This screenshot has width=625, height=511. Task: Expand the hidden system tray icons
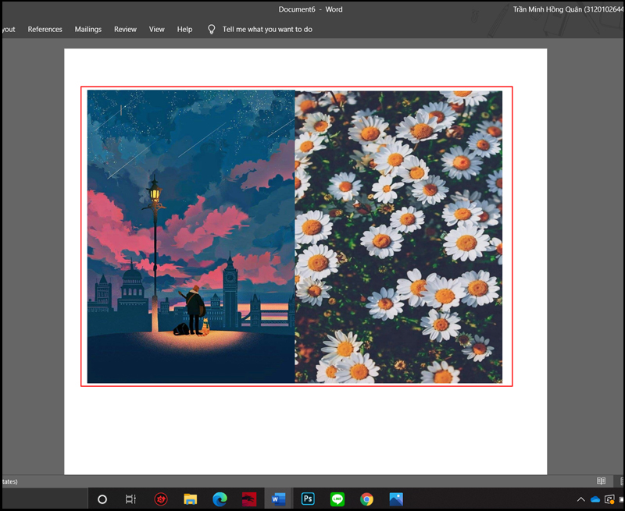point(580,499)
